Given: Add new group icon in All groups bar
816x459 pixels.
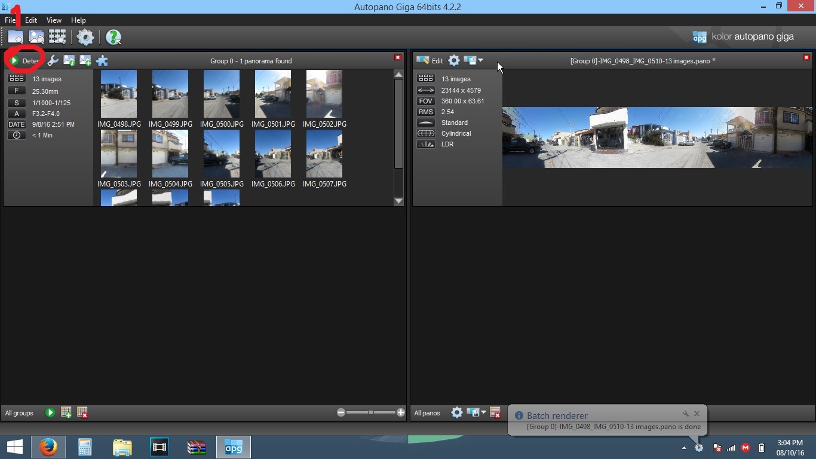Looking at the screenshot, I should click(66, 412).
